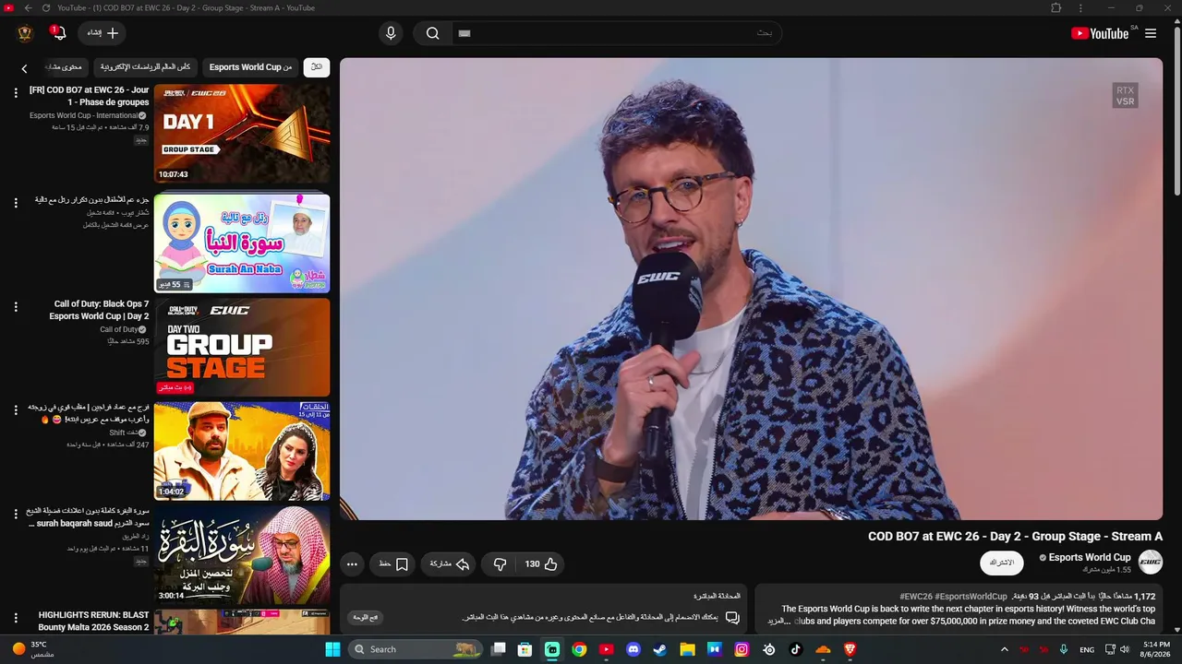
Task: Click the magnifier search button
Action: coord(432,33)
